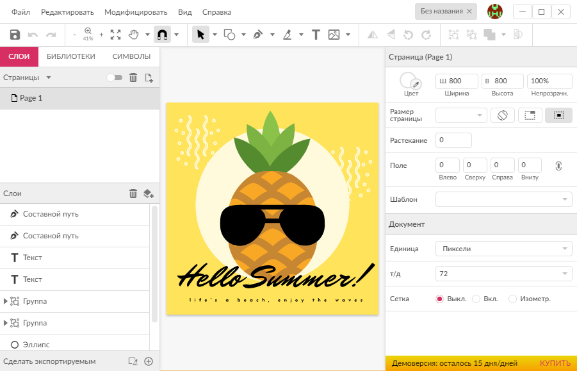Activate the Text tool

pos(316,35)
